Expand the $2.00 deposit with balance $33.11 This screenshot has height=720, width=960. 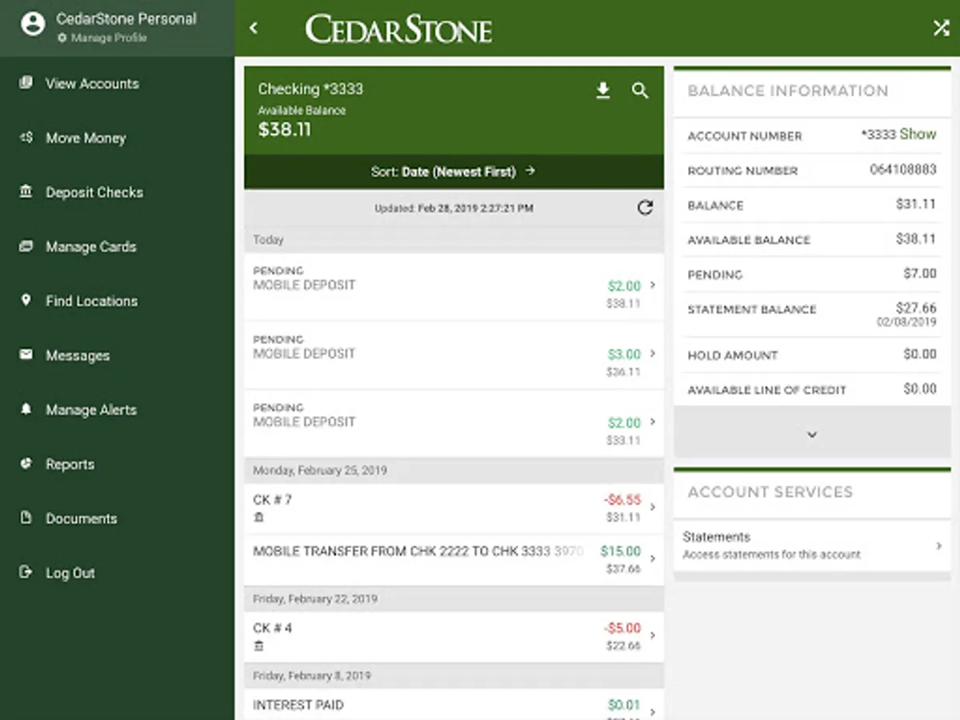653,422
